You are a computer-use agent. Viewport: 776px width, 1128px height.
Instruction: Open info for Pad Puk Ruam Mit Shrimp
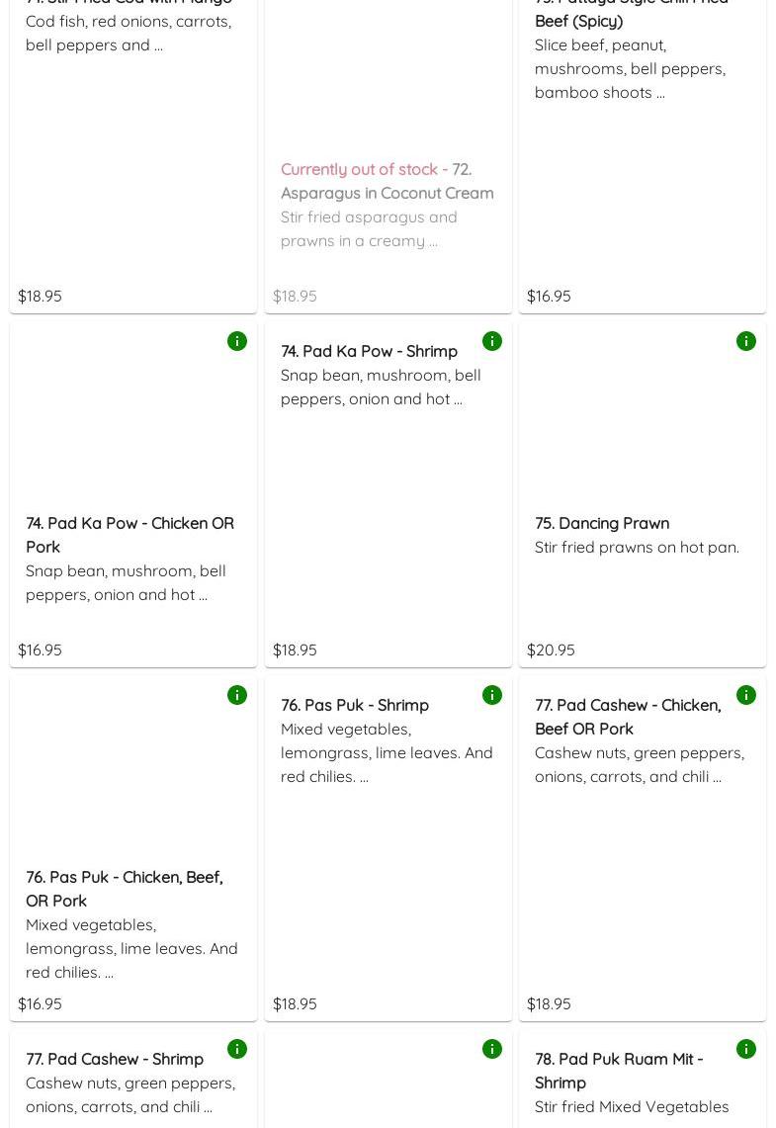pyautogui.click(x=746, y=1049)
